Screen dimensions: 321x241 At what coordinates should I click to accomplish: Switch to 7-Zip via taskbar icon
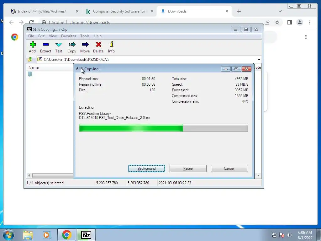86,235
